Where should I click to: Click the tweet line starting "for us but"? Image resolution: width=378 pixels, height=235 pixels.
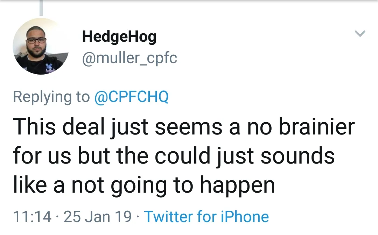(174, 155)
